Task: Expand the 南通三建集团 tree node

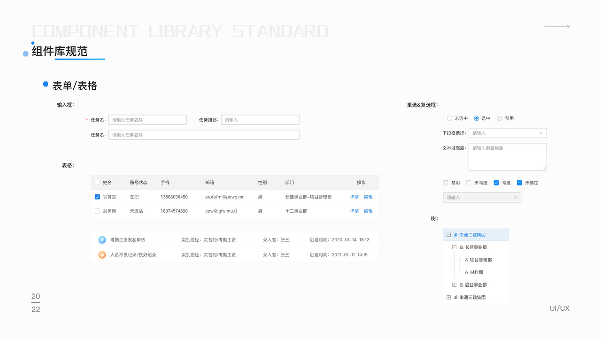Action: tap(449, 297)
